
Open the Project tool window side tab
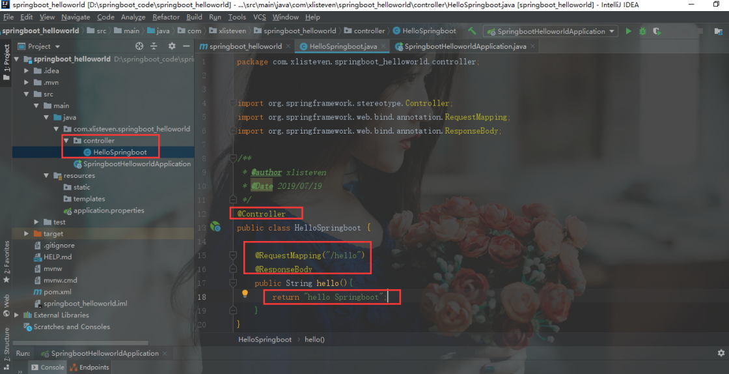(7, 63)
